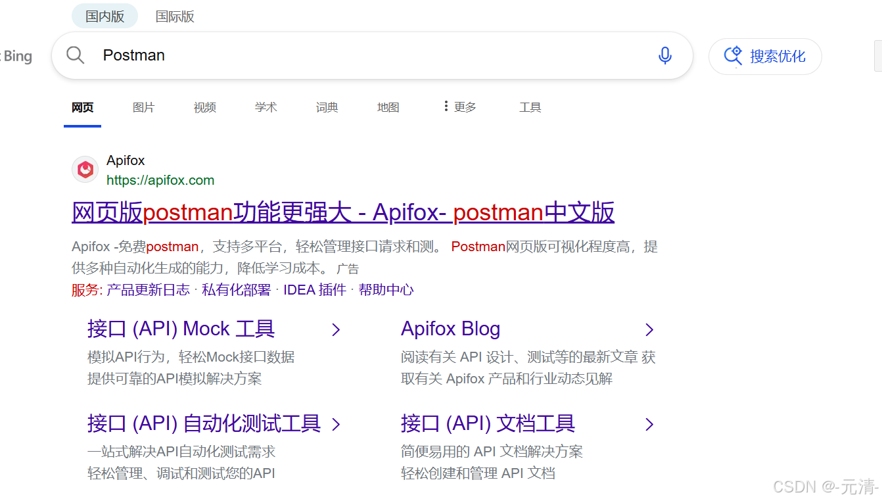
Task: Select the 网页 results tab
Action: click(83, 107)
